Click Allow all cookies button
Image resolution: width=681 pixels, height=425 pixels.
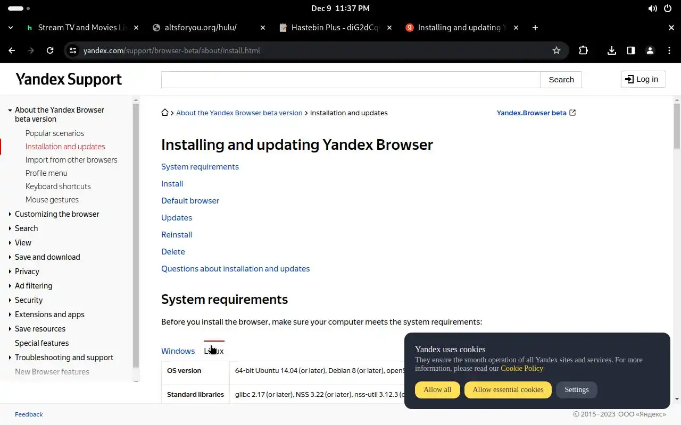coord(437,389)
